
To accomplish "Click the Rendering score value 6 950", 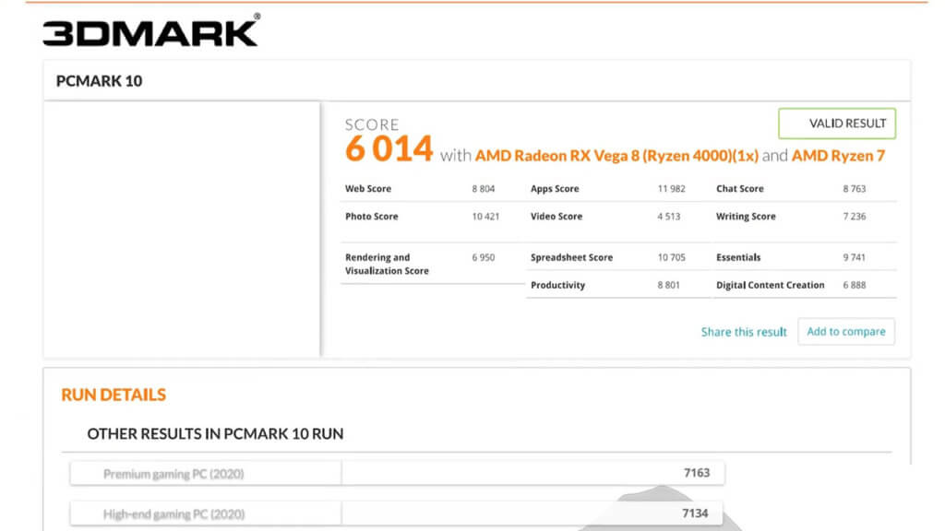I will click(x=484, y=257).
